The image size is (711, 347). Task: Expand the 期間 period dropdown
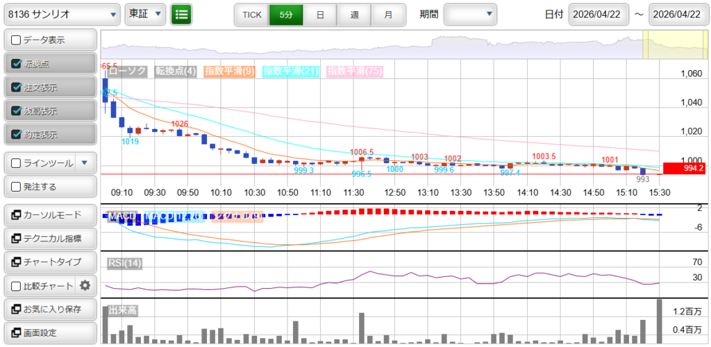tap(470, 14)
